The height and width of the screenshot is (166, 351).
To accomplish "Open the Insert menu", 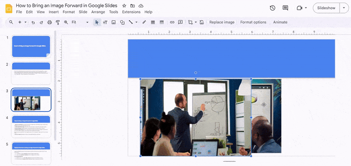I will (54, 12).
